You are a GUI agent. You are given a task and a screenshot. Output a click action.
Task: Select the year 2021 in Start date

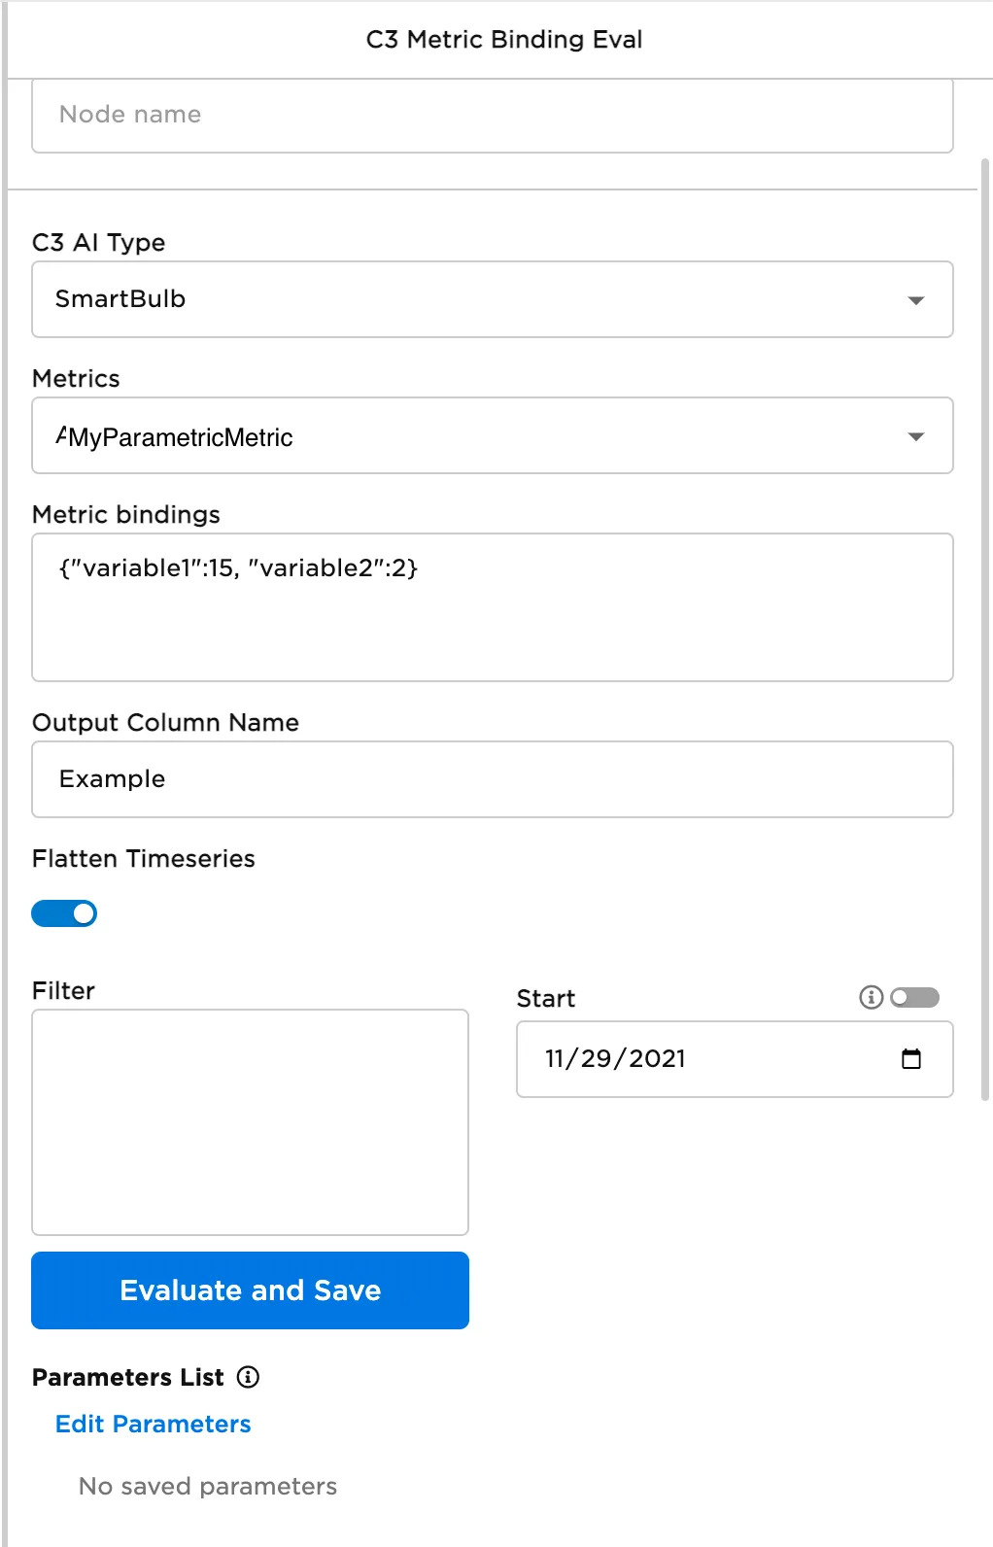(658, 1059)
